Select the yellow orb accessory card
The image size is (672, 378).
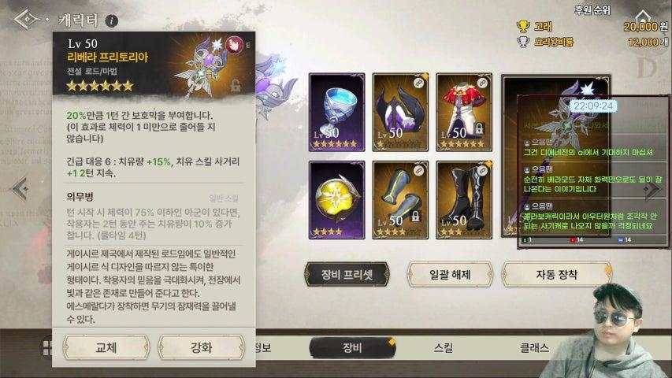(337, 200)
